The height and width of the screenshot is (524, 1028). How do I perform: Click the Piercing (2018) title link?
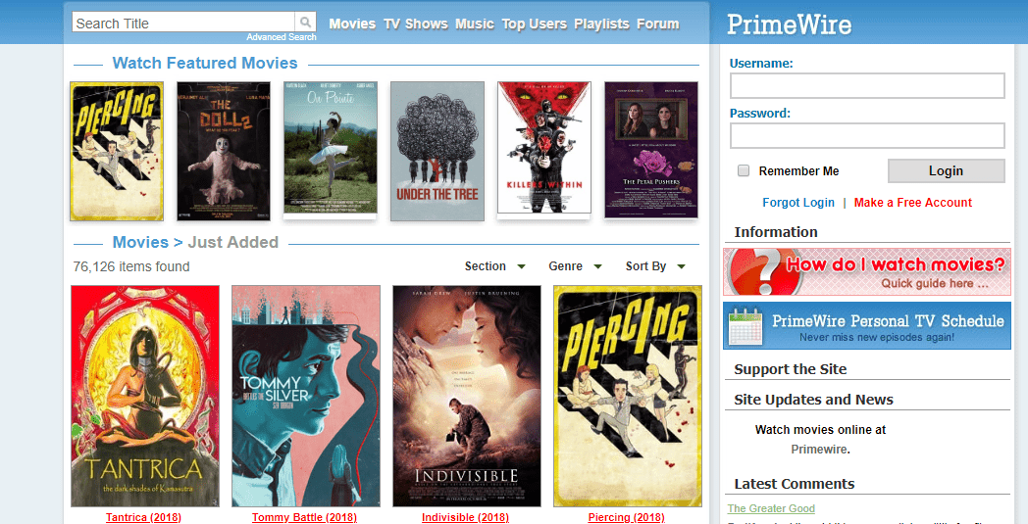point(626,517)
